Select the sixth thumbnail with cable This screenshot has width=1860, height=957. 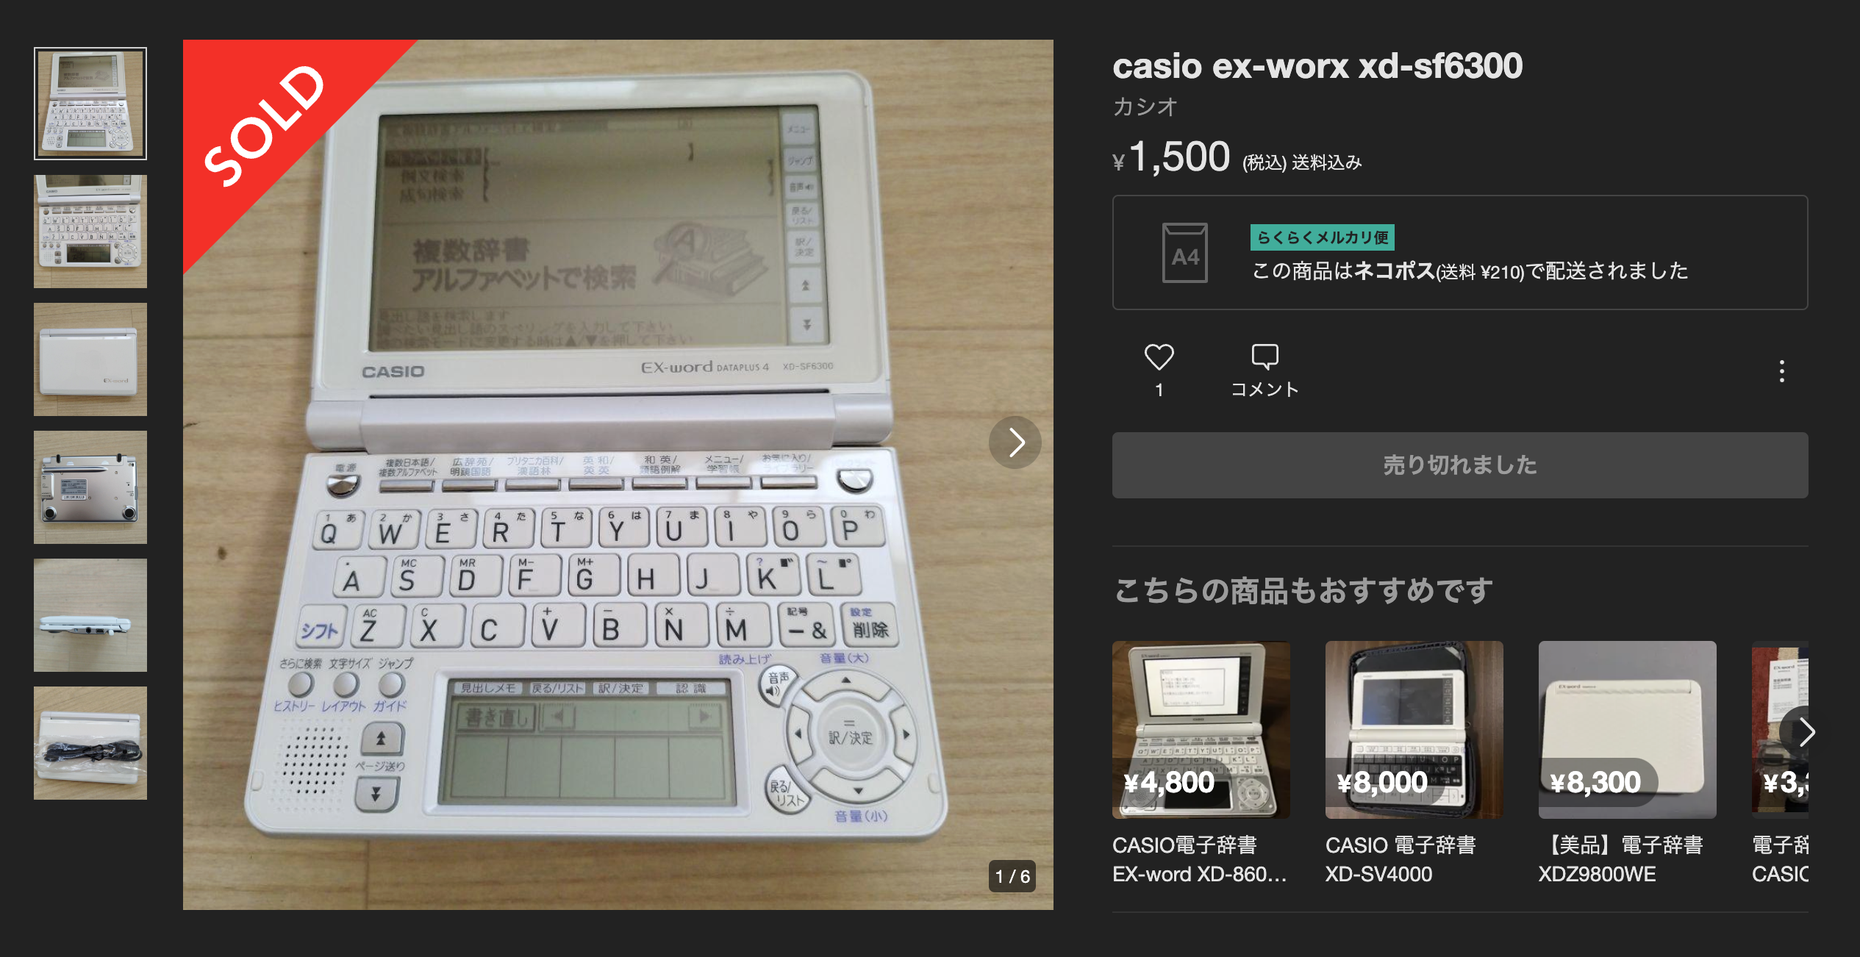(90, 743)
